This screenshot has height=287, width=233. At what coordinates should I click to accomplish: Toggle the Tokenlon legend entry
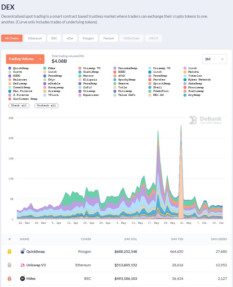click(193, 76)
